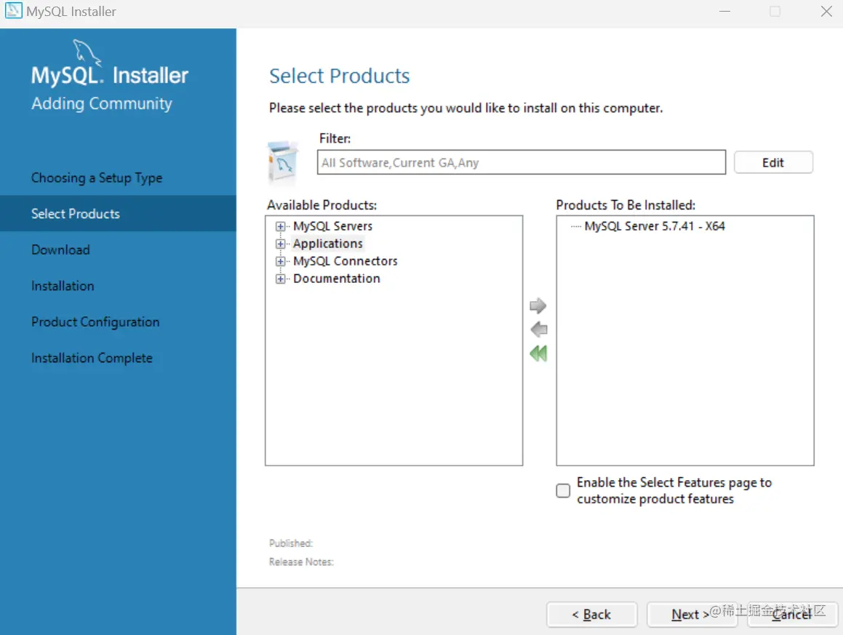
Task: Click the Edit filter button
Action: point(773,162)
